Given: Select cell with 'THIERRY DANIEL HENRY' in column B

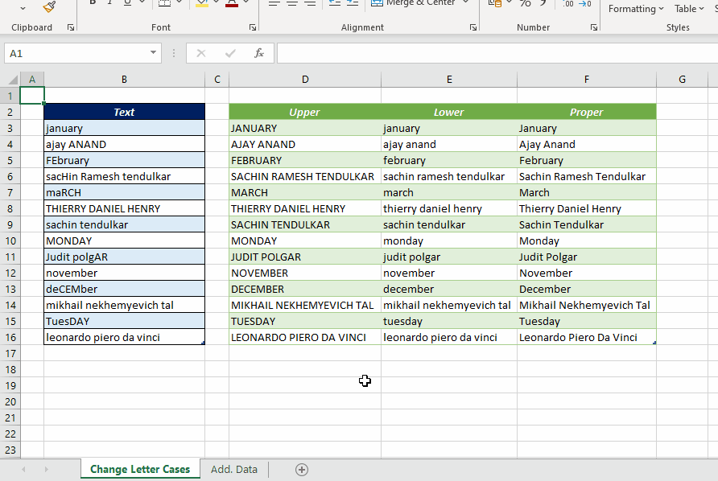Looking at the screenshot, I should (x=124, y=208).
